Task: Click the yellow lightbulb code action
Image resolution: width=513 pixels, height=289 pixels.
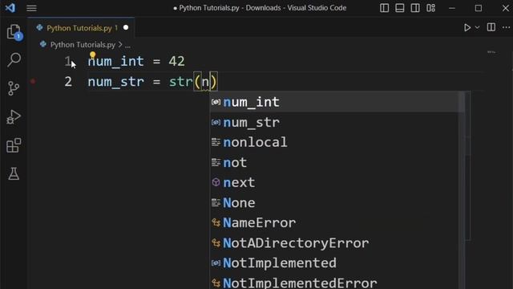Action: tap(93, 55)
